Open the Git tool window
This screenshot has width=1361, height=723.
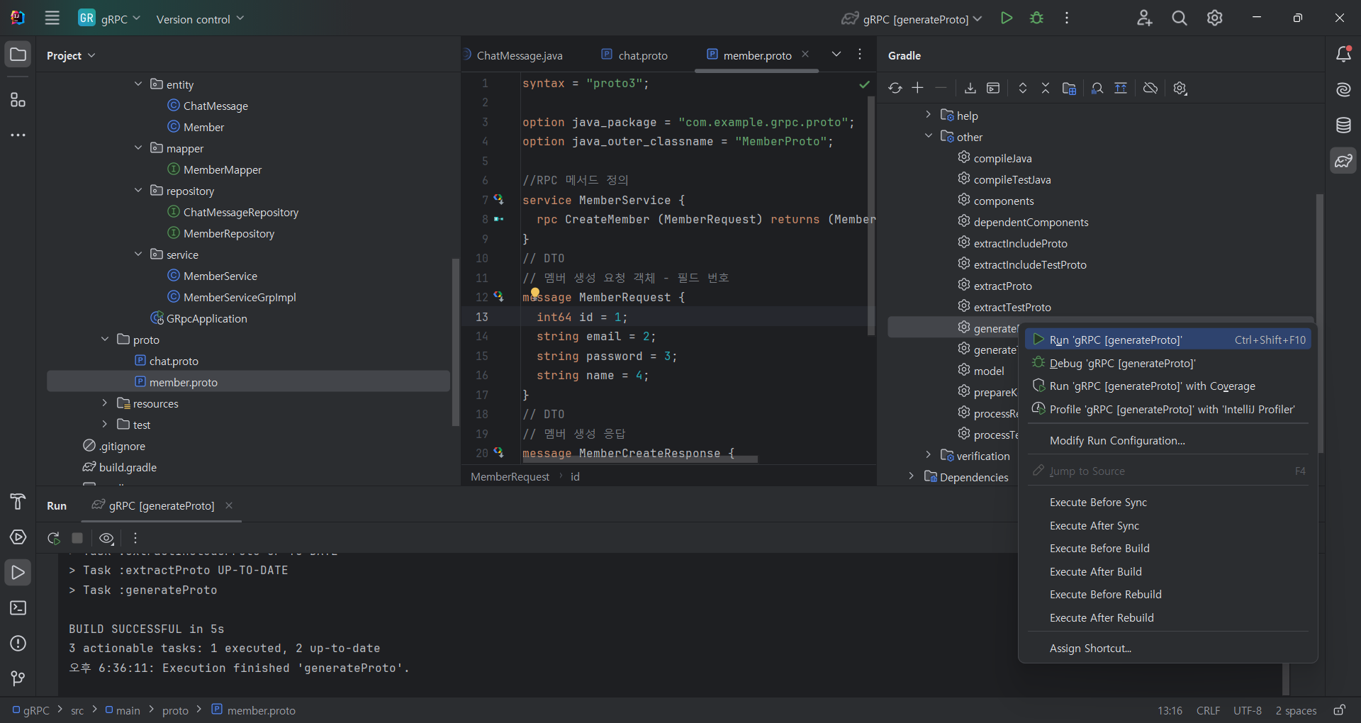pos(18,679)
